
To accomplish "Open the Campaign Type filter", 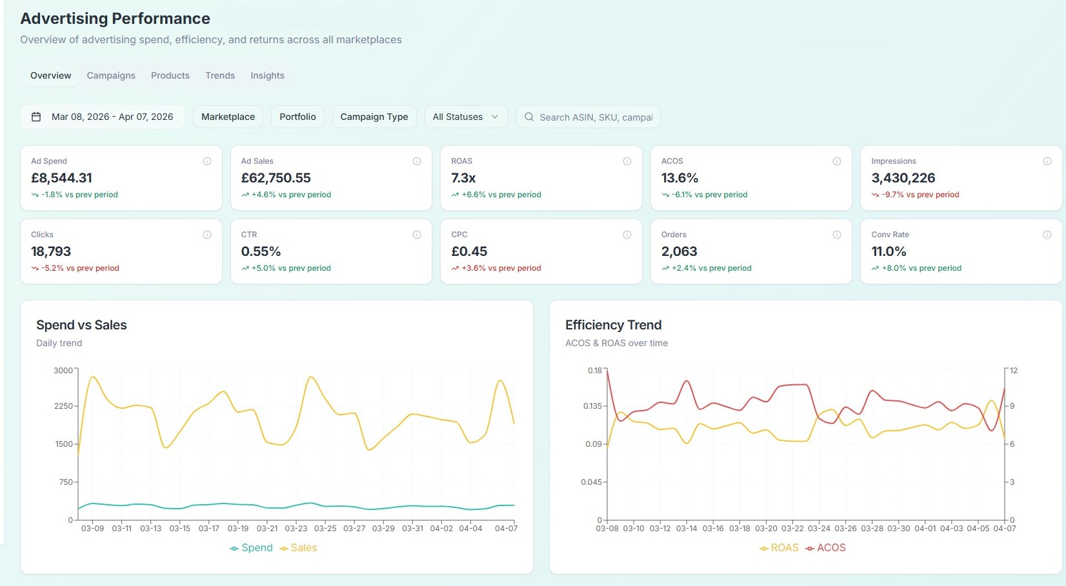I will [374, 117].
